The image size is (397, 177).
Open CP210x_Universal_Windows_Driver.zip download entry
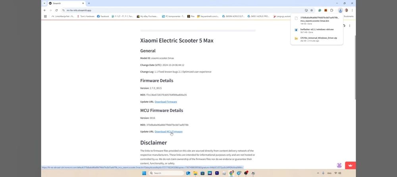coord(316,39)
